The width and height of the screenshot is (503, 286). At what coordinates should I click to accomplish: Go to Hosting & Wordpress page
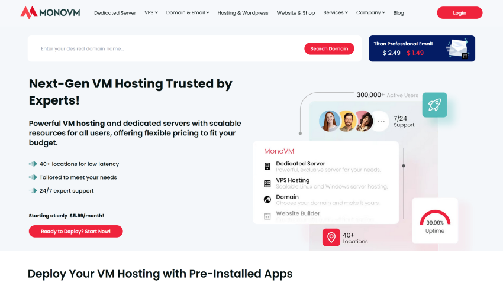(243, 12)
